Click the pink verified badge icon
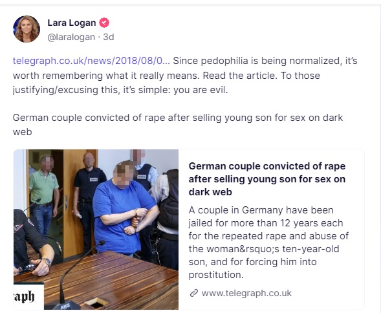381x313 pixels. tap(104, 23)
